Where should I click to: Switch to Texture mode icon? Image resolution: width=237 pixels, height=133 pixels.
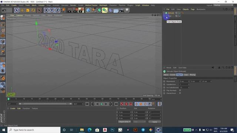point(3,30)
